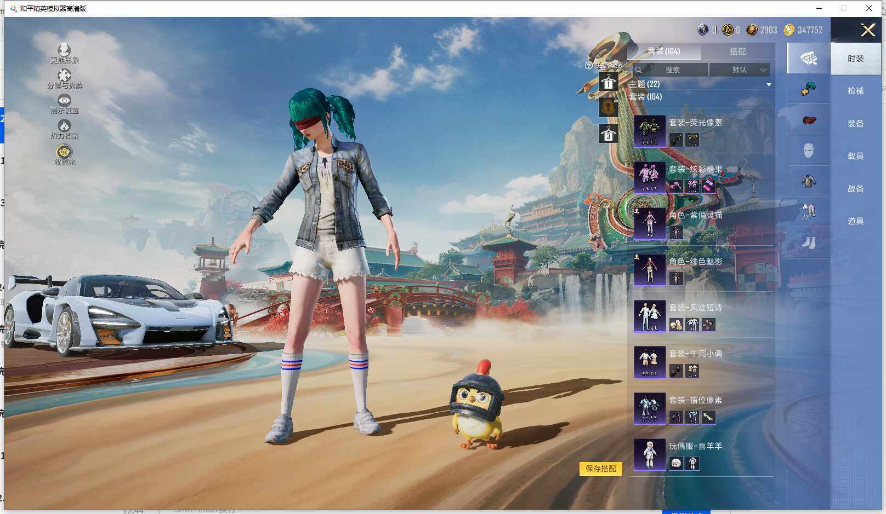Switch to the 搭配 tab

point(738,51)
